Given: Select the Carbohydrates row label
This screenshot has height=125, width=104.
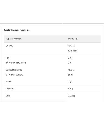Looking at the screenshot, I should (x=14, y=70).
